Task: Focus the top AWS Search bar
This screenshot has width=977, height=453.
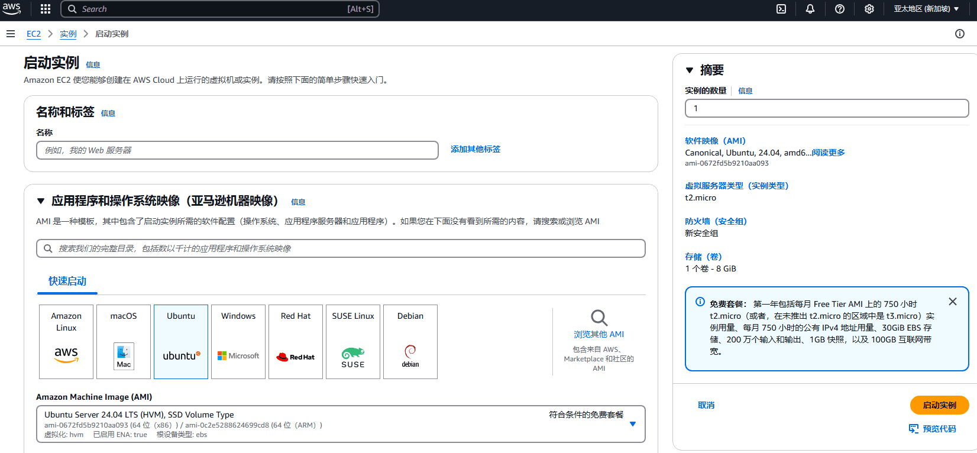Action: [x=220, y=9]
